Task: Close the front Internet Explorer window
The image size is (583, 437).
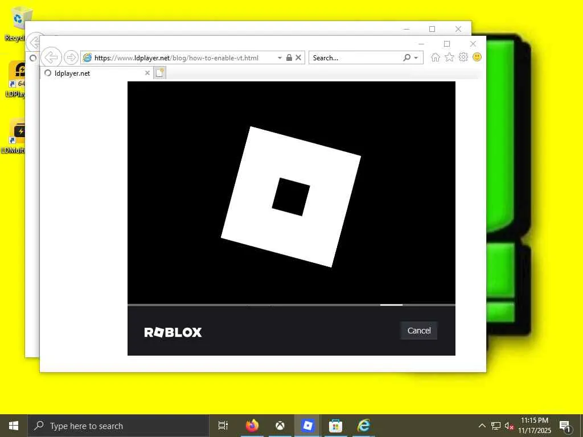Action: click(473, 44)
